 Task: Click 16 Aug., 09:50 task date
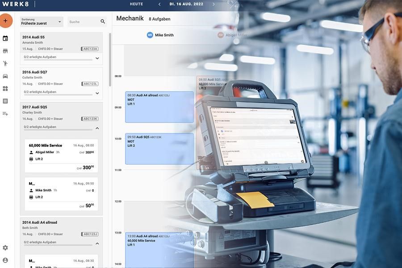pyautogui.click(x=84, y=184)
